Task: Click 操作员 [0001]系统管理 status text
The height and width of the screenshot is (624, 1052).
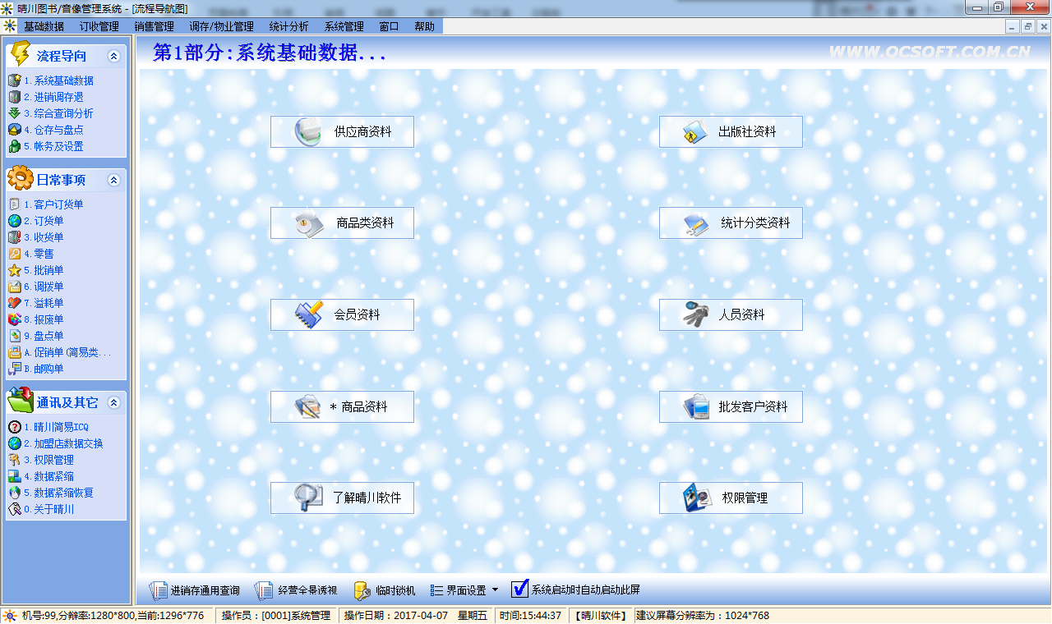Action: (x=276, y=616)
